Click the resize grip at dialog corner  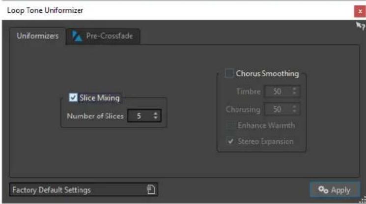click(363, 200)
